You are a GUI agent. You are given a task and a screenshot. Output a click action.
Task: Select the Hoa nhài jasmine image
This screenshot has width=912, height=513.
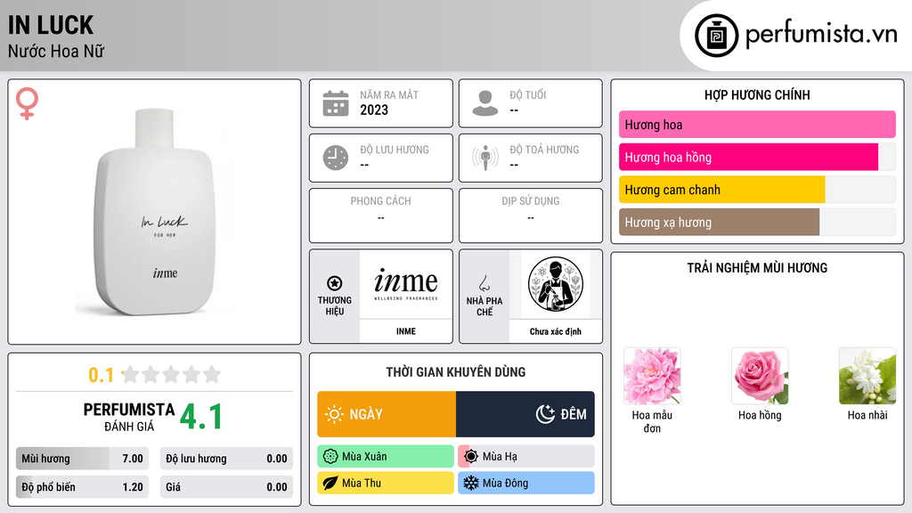click(x=867, y=376)
